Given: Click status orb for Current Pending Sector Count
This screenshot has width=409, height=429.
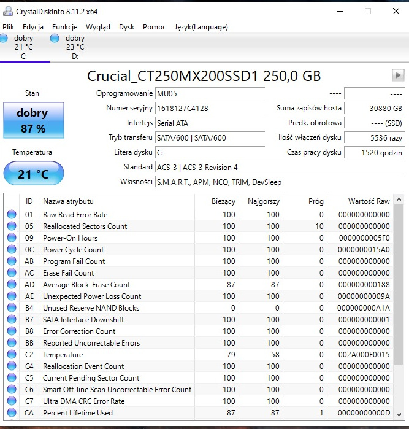Looking at the screenshot, I should [12, 377].
